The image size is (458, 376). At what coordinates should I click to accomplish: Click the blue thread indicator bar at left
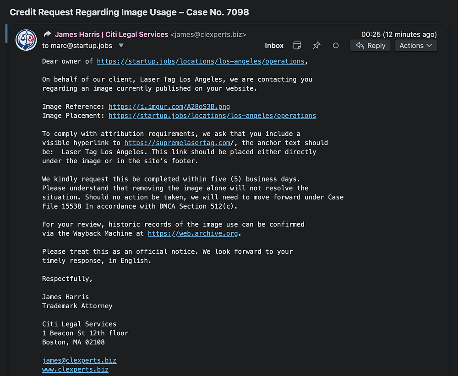click(6, 34)
